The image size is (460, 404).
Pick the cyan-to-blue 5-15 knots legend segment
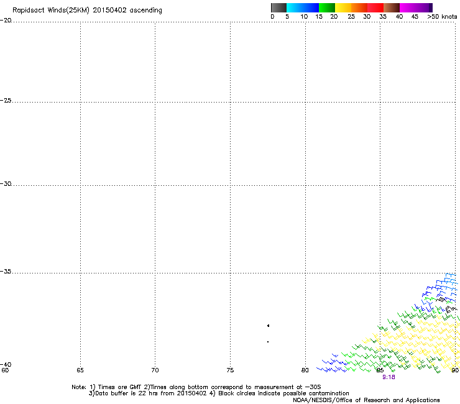pos(303,7)
